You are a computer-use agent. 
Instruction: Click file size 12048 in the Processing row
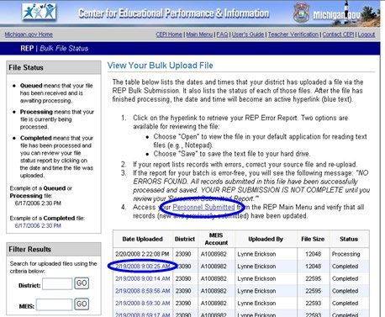[313, 254]
